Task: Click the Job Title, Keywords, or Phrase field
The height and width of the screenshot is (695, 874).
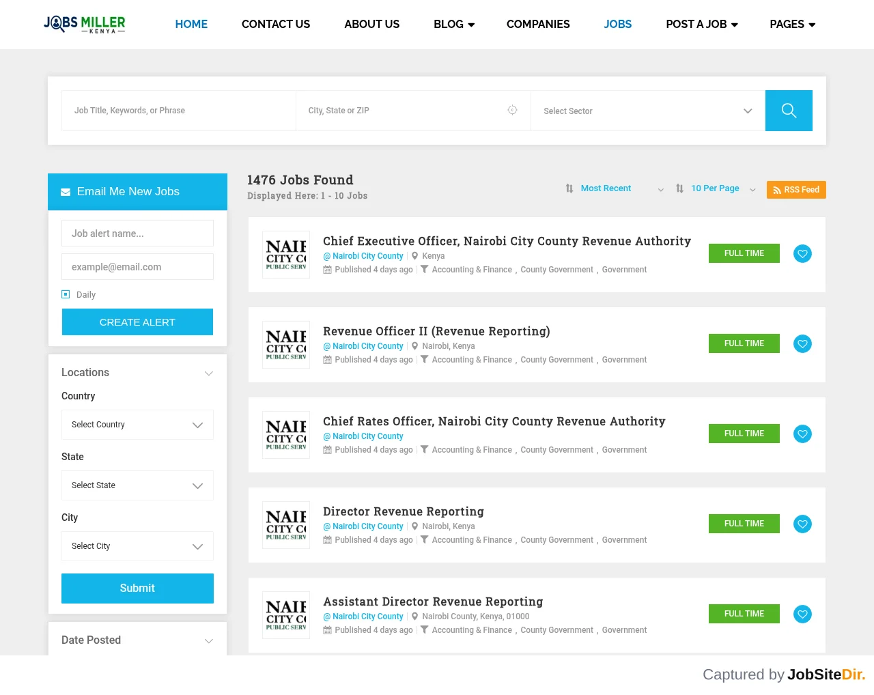Action: click(x=179, y=111)
